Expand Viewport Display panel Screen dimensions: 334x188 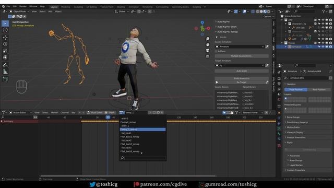click(285, 132)
